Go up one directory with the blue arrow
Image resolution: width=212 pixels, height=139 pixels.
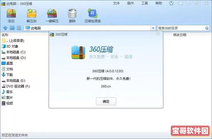coord(5,28)
